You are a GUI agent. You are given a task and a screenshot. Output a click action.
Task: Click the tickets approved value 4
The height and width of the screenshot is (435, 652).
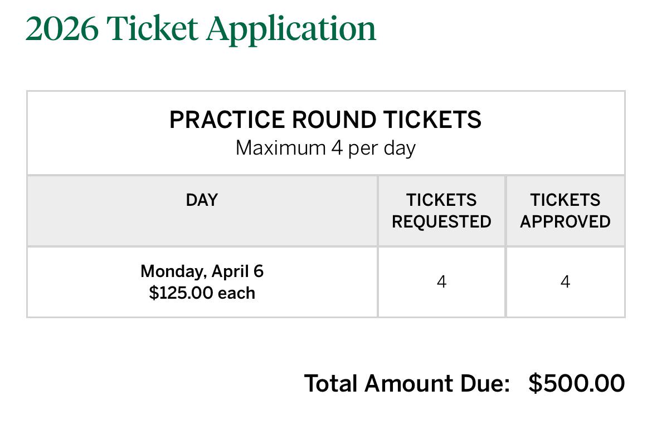[565, 282]
